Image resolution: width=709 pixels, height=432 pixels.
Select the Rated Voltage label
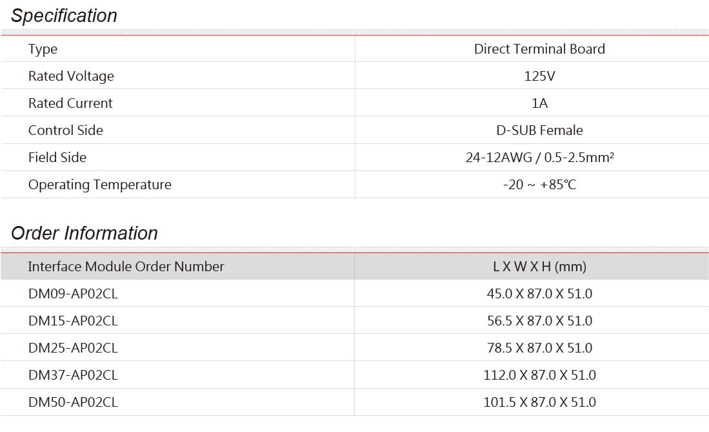(x=71, y=76)
